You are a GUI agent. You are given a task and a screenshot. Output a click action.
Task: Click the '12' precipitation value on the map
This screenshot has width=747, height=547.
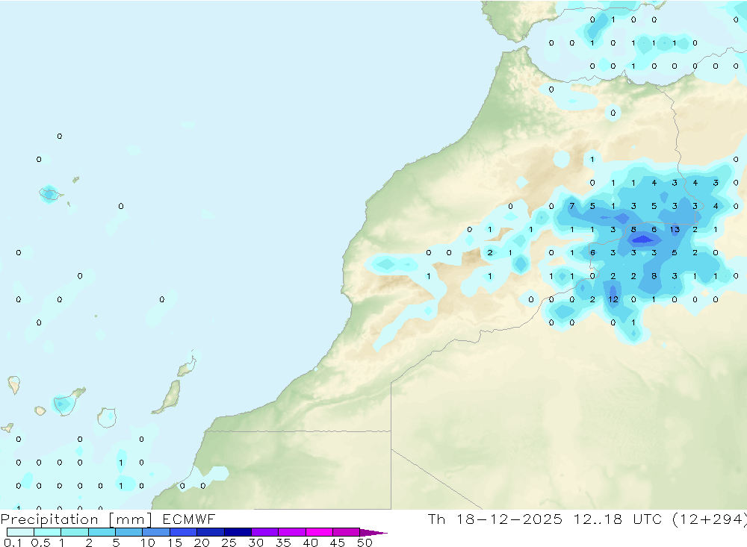tap(613, 299)
